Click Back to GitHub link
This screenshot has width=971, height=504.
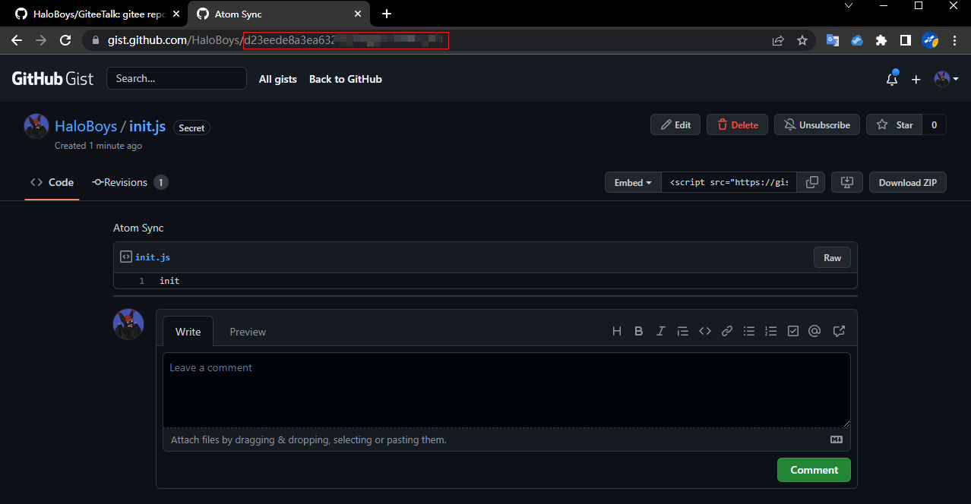click(346, 79)
